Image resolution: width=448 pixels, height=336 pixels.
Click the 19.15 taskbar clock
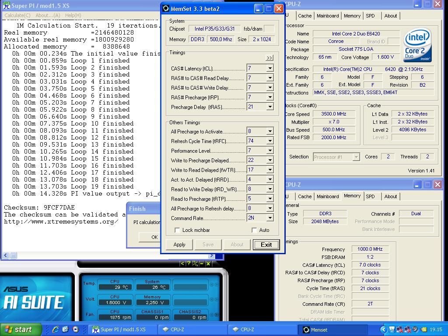point(436,329)
